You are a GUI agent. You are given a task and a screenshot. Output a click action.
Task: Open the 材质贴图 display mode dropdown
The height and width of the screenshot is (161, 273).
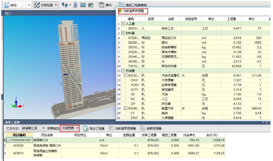tap(56, 5)
